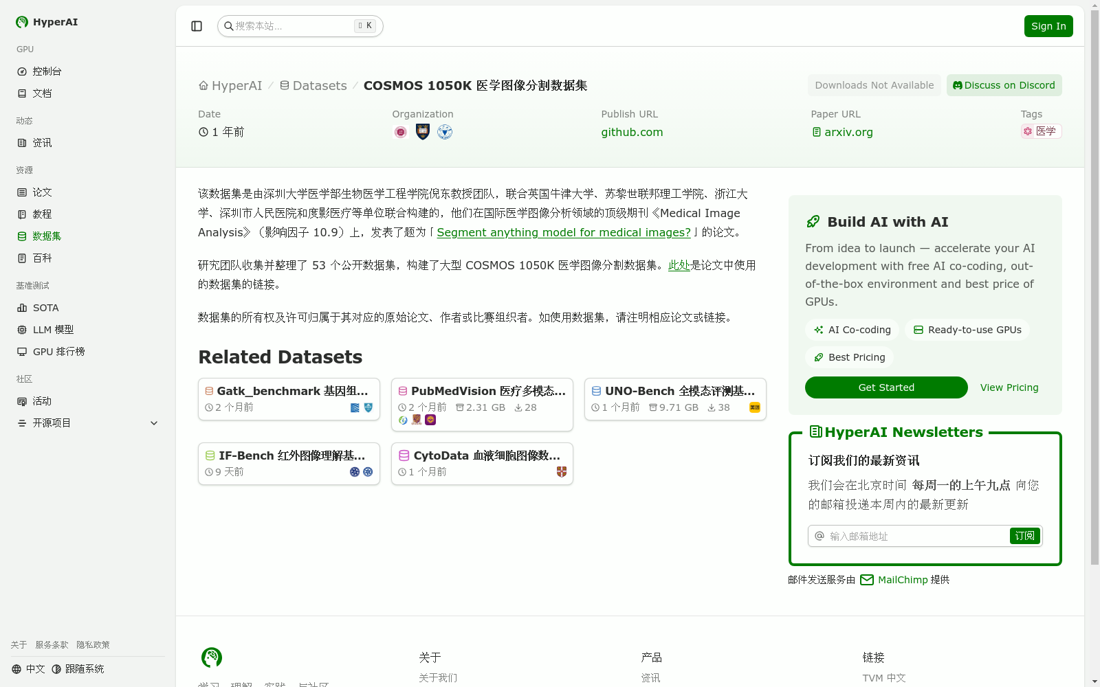The width and height of the screenshot is (1100, 687).
Task: Click the shield logo on Gatk_benchmark card
Action: pos(368,407)
